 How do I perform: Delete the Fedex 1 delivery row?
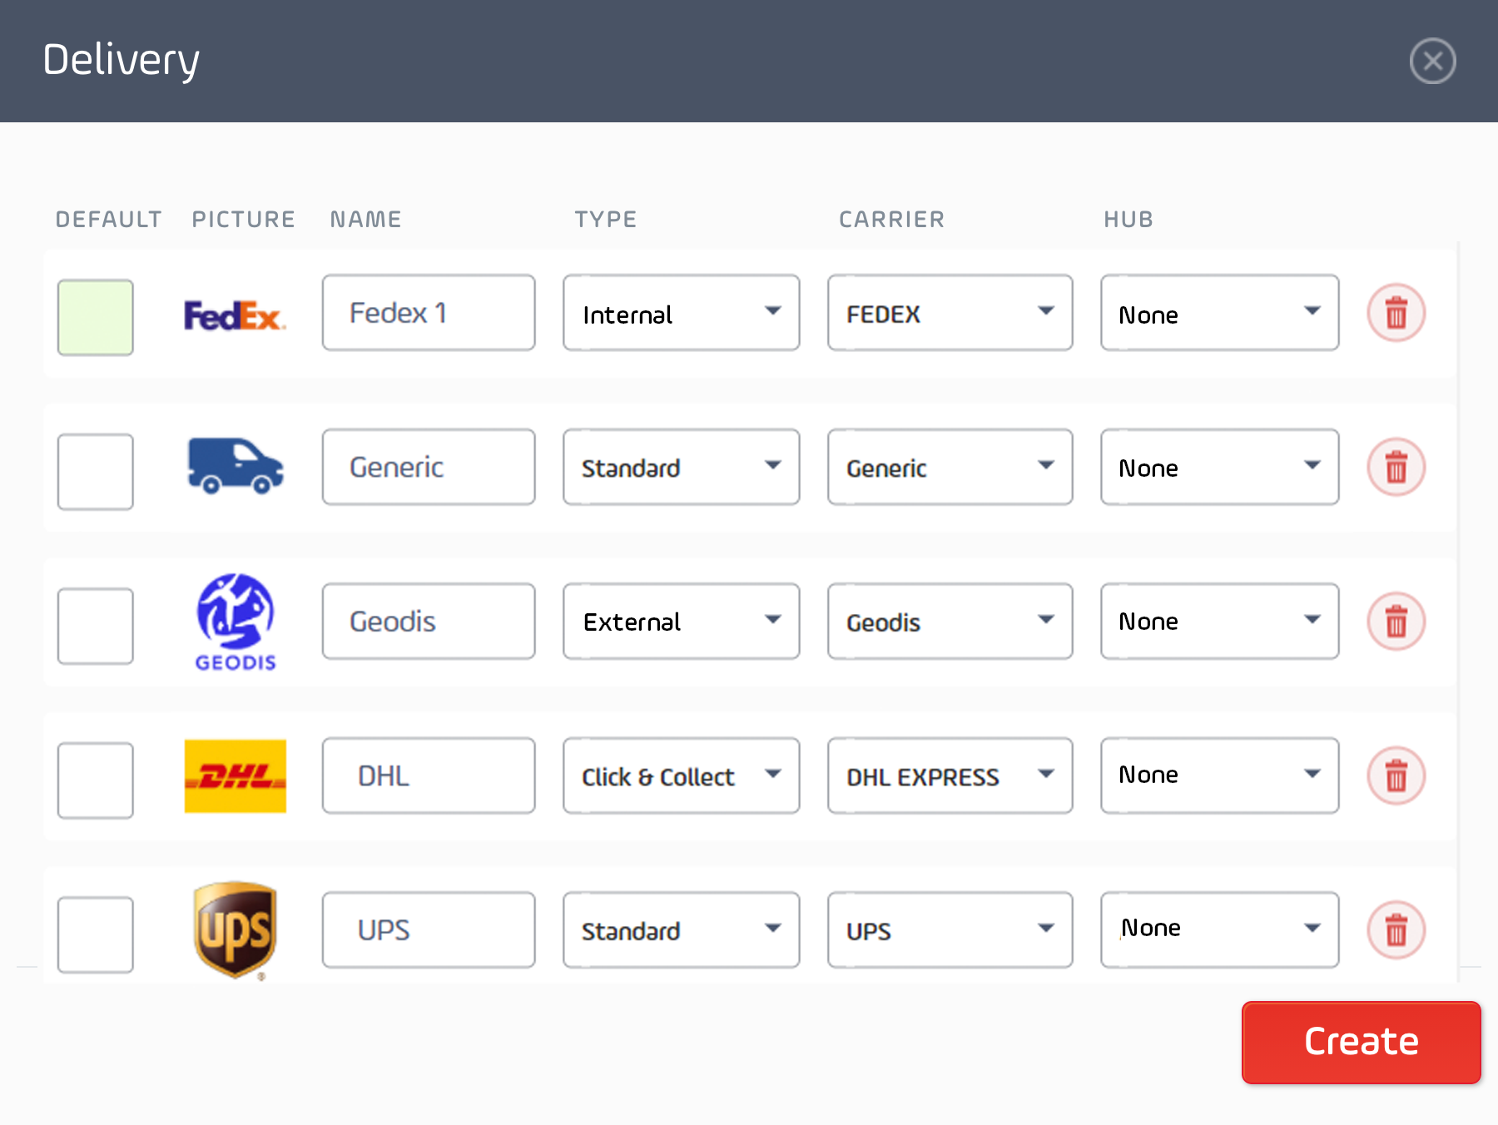[x=1396, y=313]
